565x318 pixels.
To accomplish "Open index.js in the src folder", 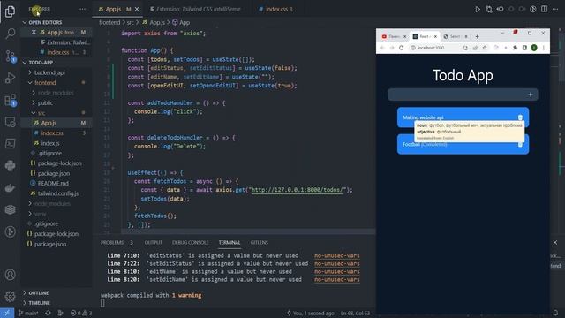I will 50,143.
